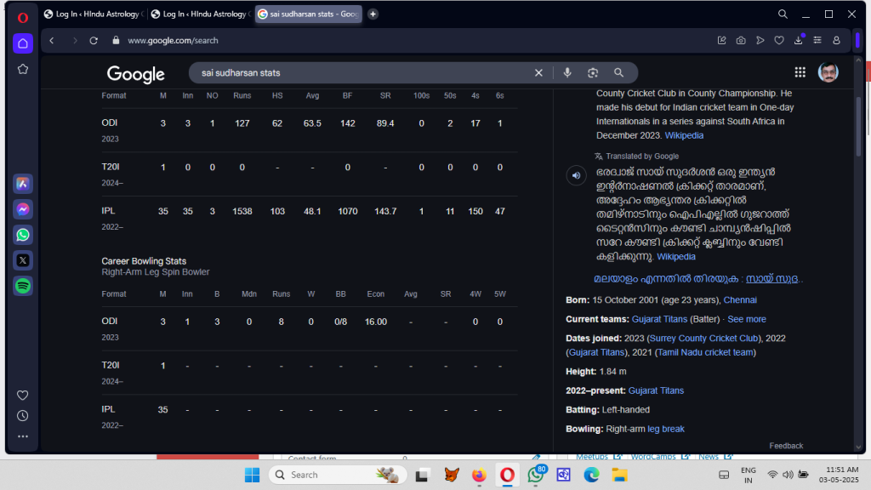This screenshot has height=490, width=871.
Task: Open the leg break bowling link
Action: 665,429
